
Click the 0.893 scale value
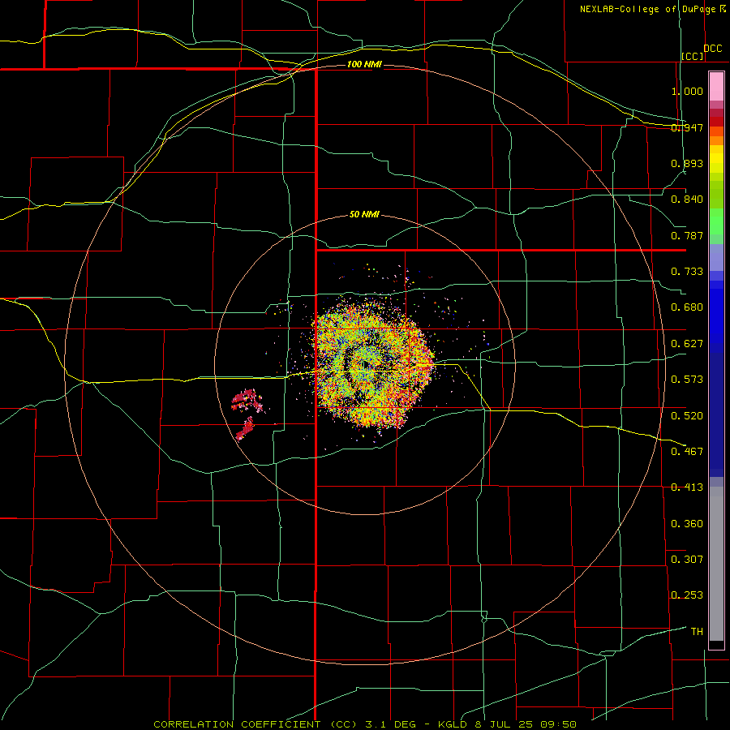[x=687, y=163]
